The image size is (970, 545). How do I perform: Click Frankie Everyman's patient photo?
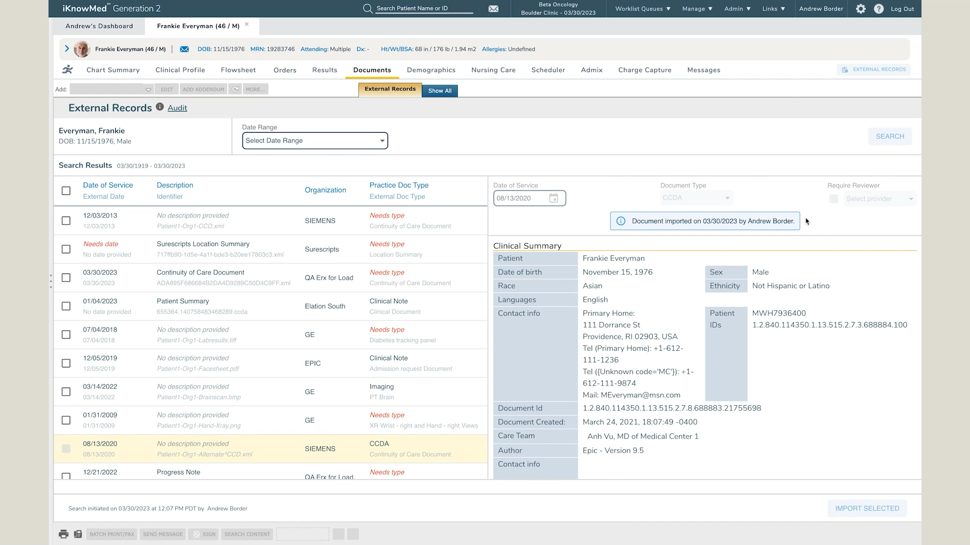pyautogui.click(x=82, y=49)
